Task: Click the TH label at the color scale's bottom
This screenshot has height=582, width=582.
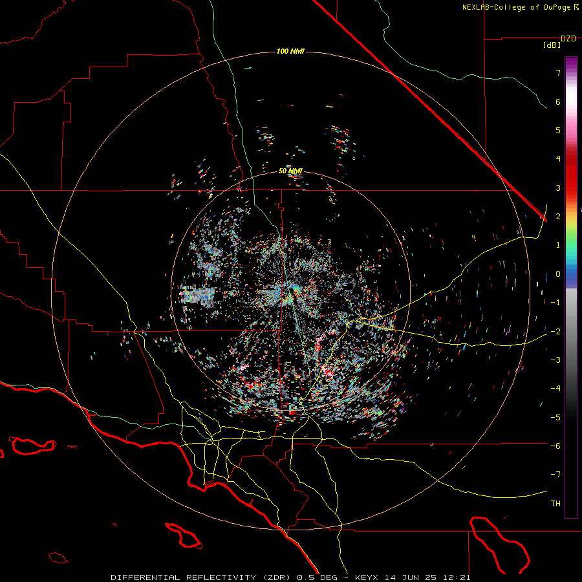Action: 555,503
